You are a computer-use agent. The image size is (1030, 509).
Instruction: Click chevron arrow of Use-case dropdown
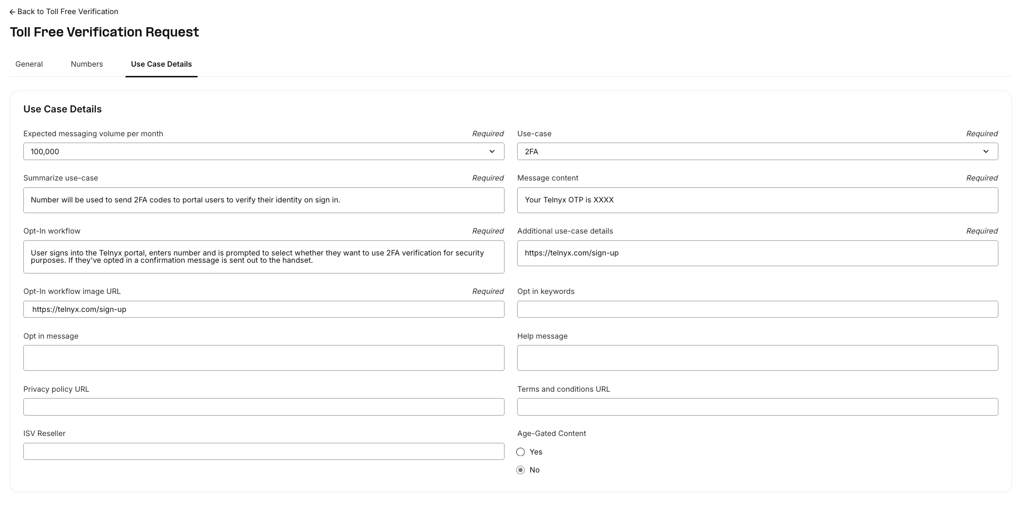986,151
